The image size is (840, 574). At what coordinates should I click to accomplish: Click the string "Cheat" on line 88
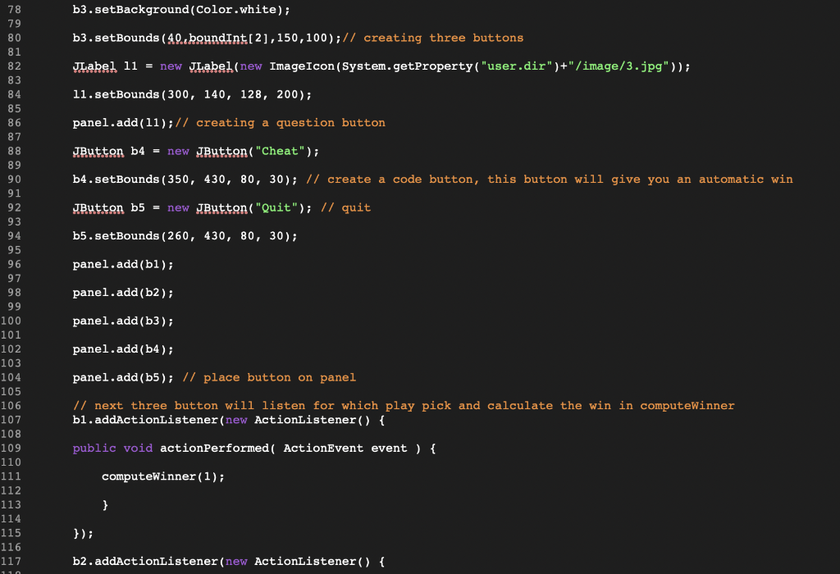click(279, 151)
